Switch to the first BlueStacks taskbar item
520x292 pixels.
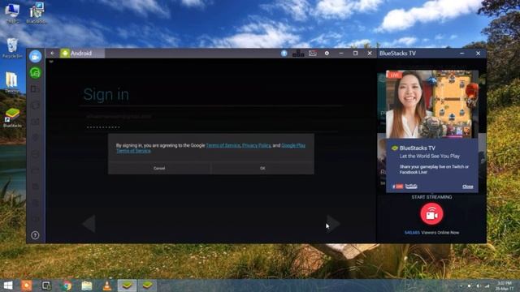click(127, 286)
